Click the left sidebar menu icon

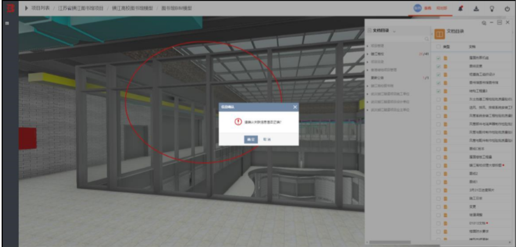[x=7, y=24]
